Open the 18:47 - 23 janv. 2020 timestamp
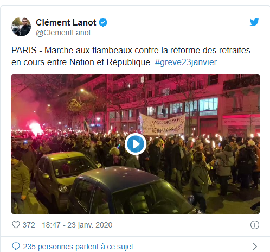The image size is (270, 252). pyautogui.click(x=77, y=225)
